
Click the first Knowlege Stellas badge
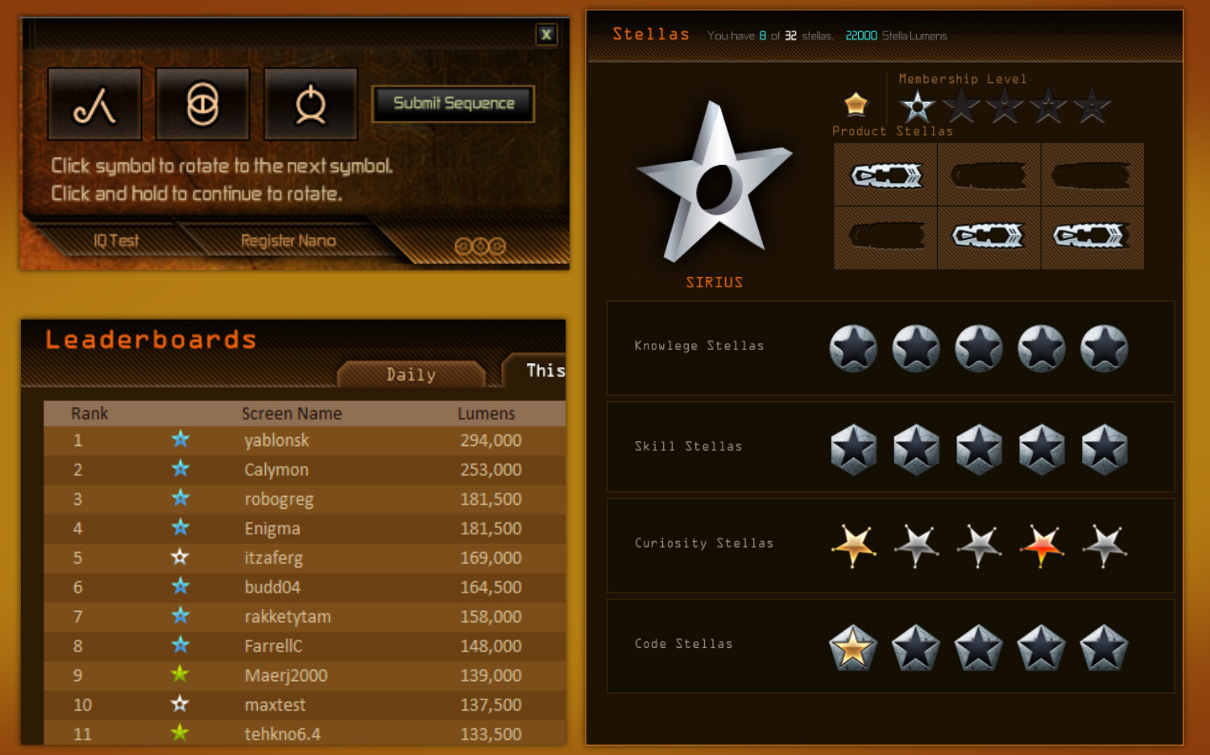(x=853, y=348)
